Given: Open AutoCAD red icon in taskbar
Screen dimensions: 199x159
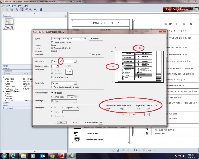Looking at the screenshot, I should [62, 156].
